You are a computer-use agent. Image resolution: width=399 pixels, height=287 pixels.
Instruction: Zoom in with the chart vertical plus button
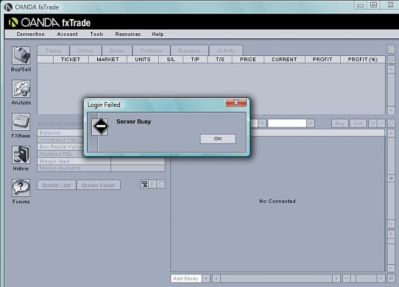tap(391, 234)
